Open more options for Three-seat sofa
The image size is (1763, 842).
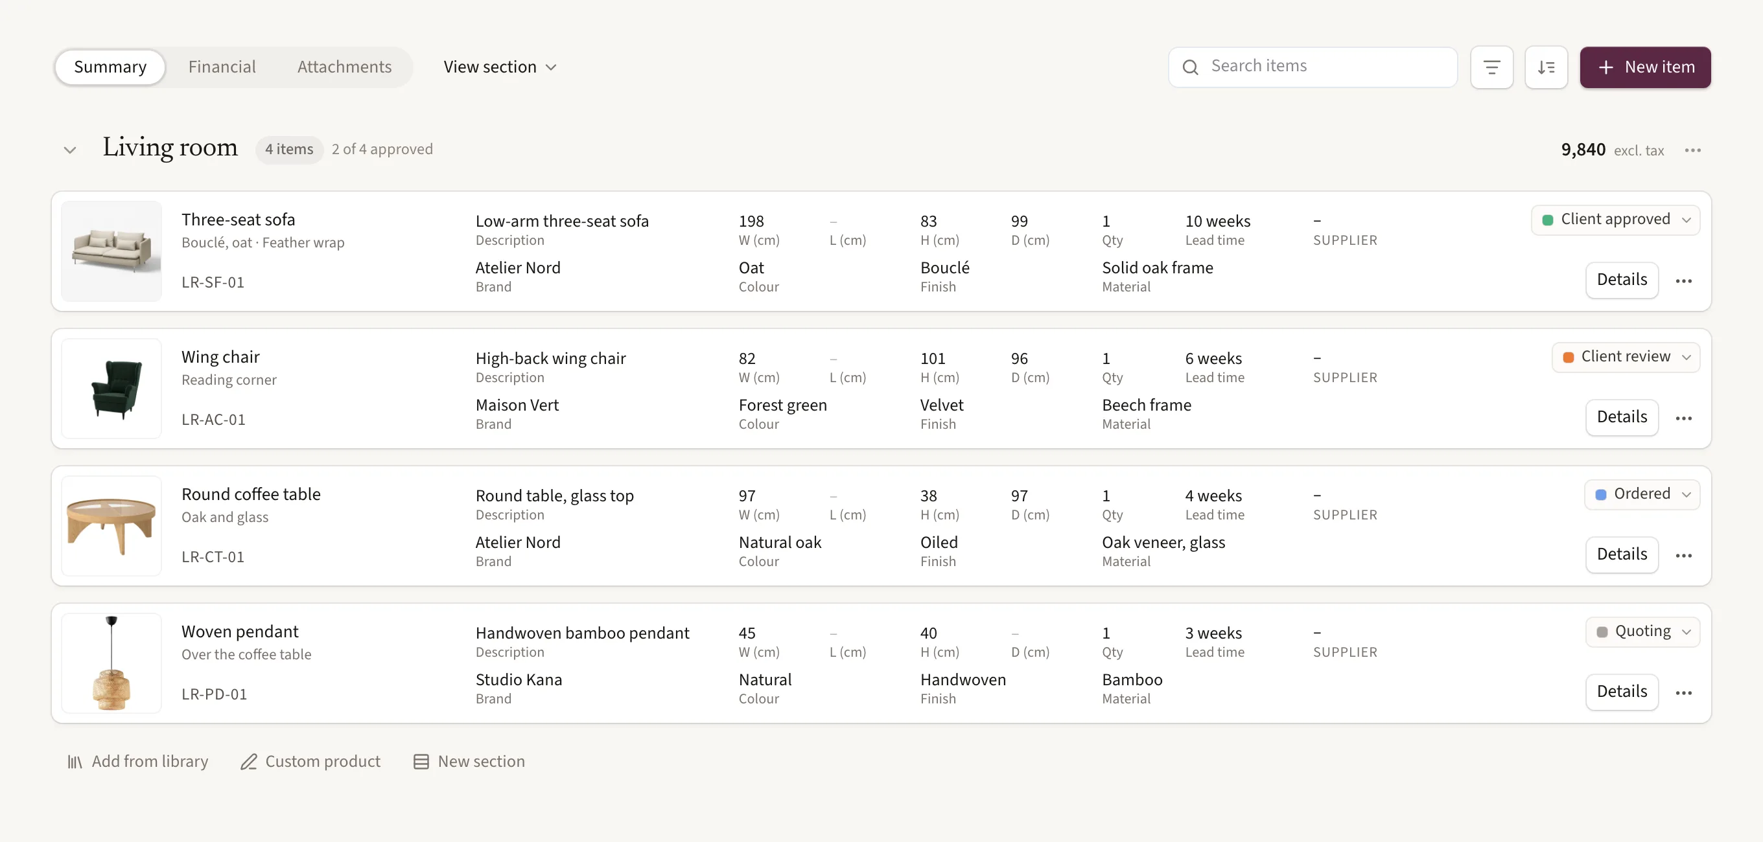1684,280
